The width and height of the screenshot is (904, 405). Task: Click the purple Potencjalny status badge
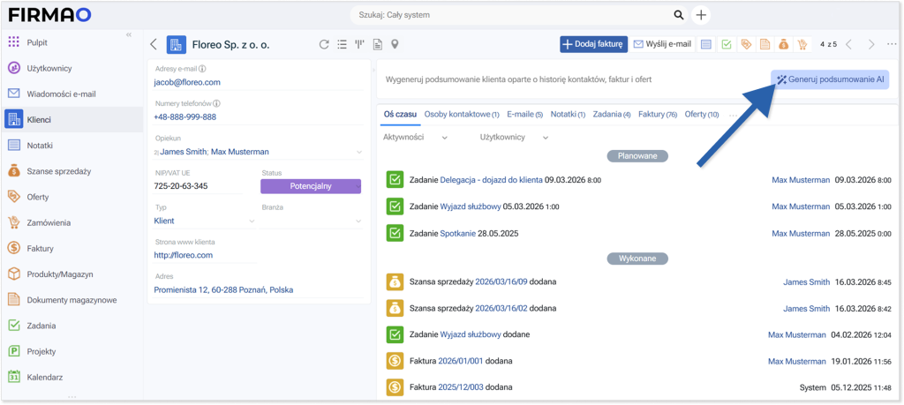311,186
